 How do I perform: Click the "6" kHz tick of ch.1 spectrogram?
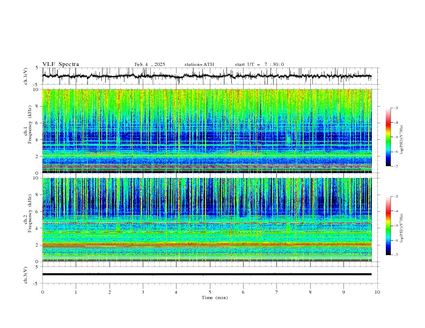coord(38,123)
